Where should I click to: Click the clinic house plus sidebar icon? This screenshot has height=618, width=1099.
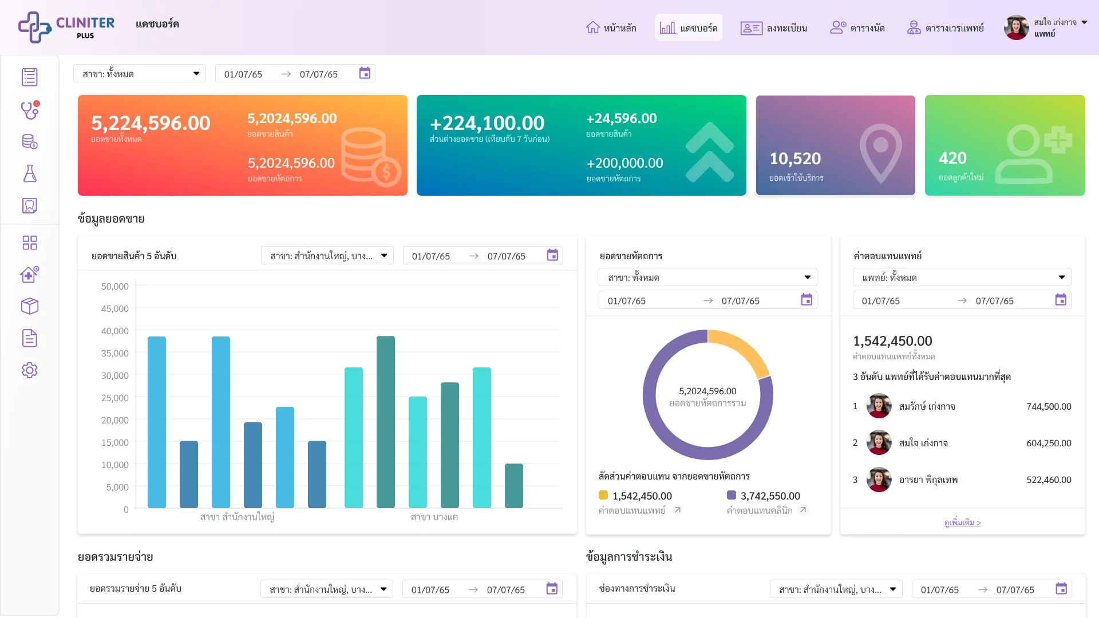tap(30, 275)
